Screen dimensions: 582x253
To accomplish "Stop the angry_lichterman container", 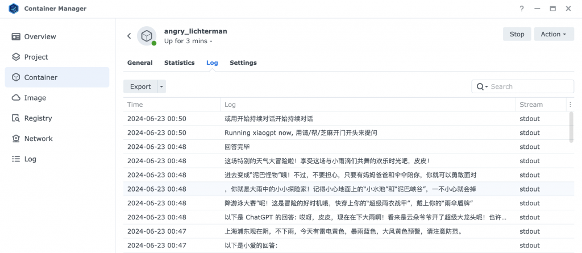I will point(517,34).
